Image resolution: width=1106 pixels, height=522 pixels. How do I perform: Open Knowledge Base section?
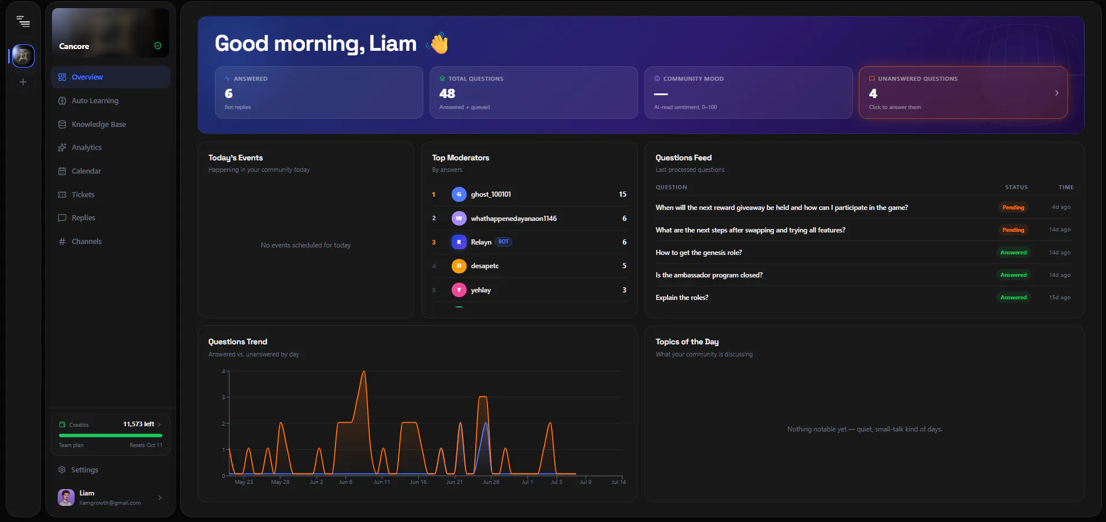click(x=110, y=124)
